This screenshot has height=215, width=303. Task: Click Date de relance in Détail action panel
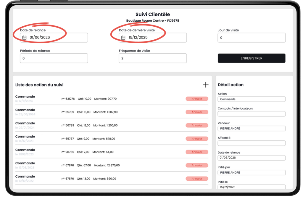pyautogui.click(x=251, y=158)
